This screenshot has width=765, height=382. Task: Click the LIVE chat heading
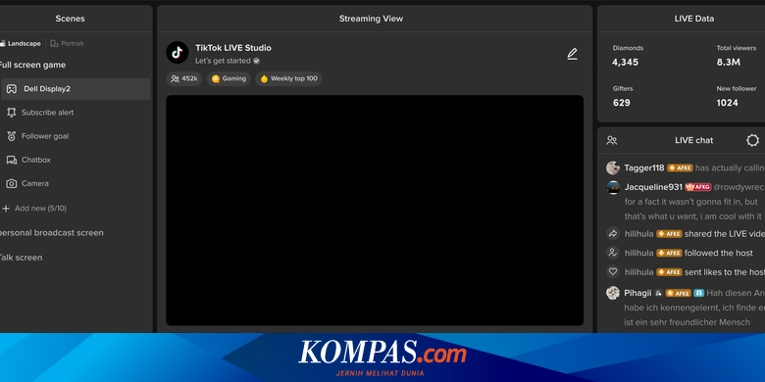(693, 140)
